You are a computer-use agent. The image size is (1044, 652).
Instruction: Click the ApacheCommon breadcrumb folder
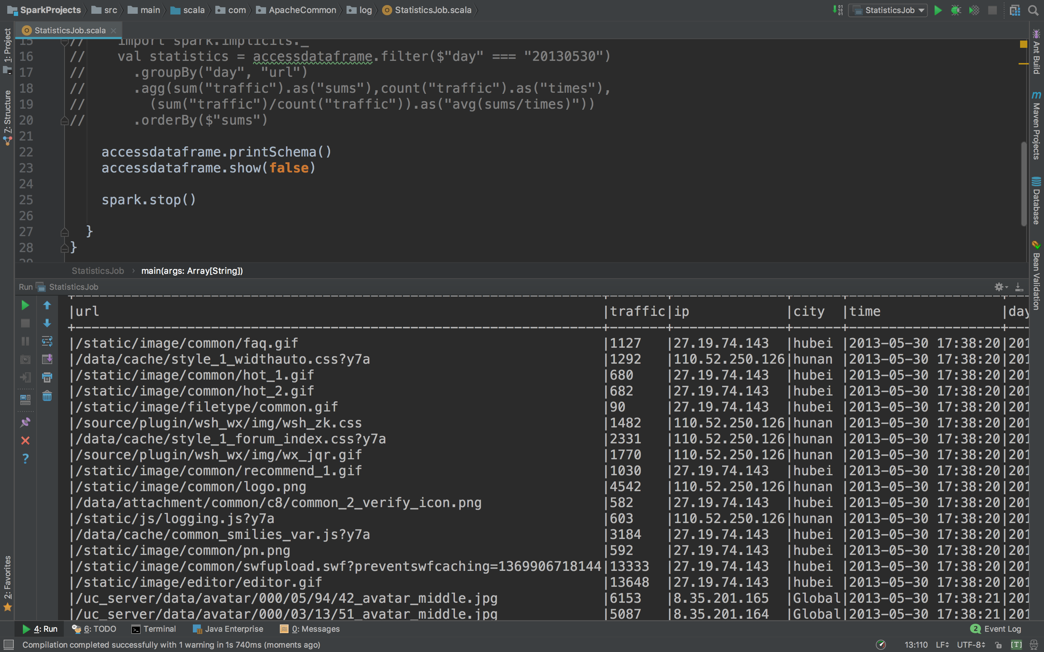(302, 11)
